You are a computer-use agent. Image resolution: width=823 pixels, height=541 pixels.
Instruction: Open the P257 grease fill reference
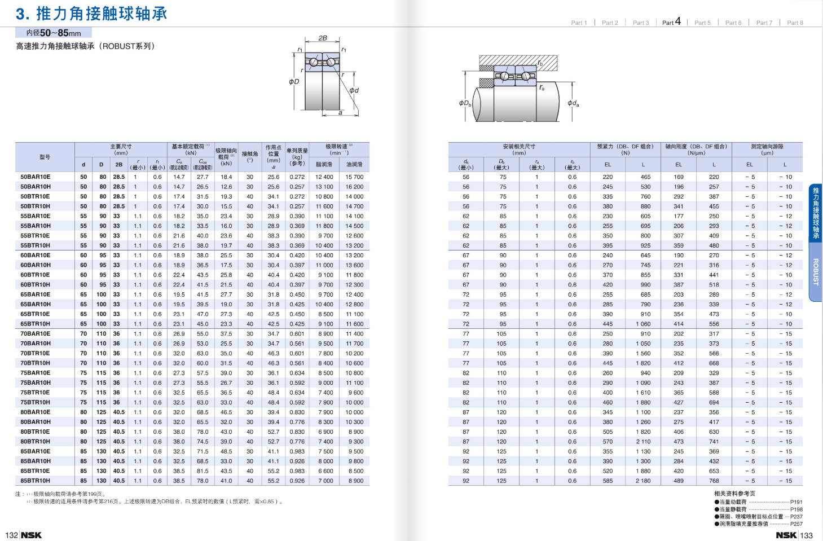coord(758,524)
